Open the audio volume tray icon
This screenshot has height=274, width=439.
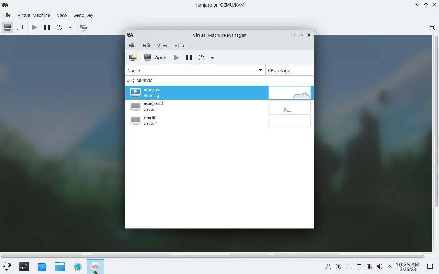click(x=379, y=266)
